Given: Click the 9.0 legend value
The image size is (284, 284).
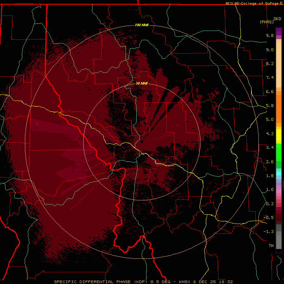Looking at the screenshot, I should coord(270,50).
